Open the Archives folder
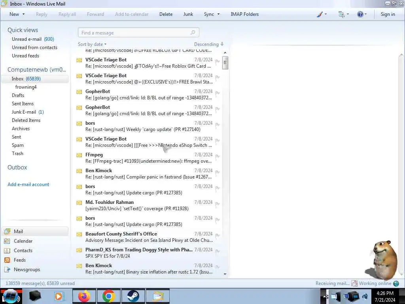Screen dimensions: 405x304 click(21, 129)
